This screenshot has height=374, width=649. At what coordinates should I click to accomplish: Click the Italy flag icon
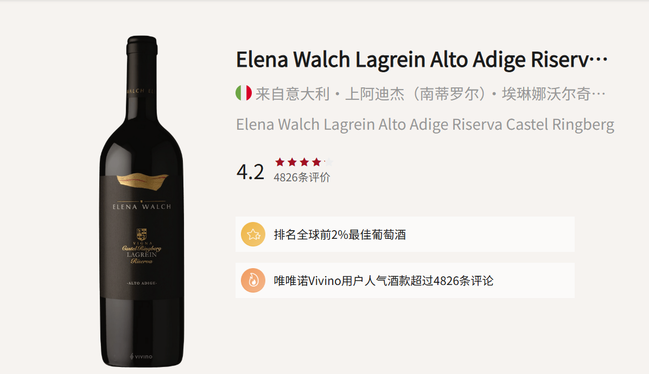243,93
